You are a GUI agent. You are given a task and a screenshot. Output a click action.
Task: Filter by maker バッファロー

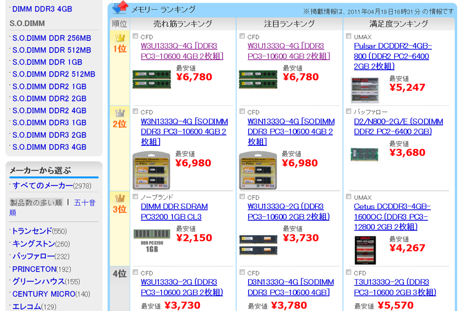click(x=33, y=256)
